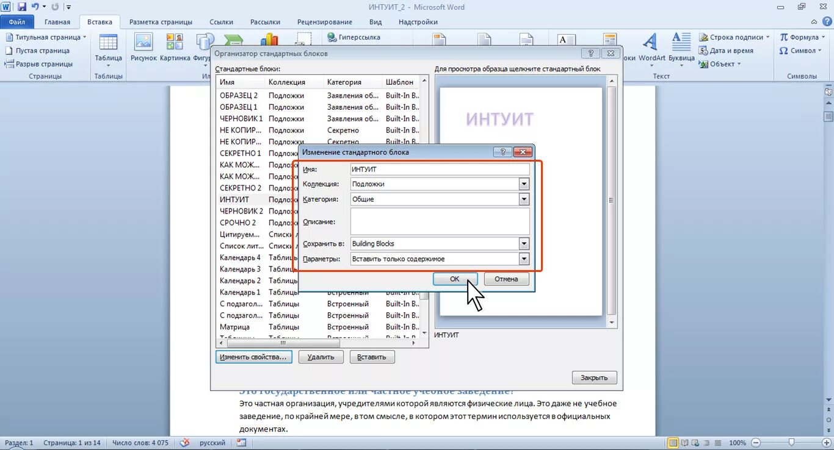
Task: Click zoom out minus button
Action: pyautogui.click(x=756, y=443)
